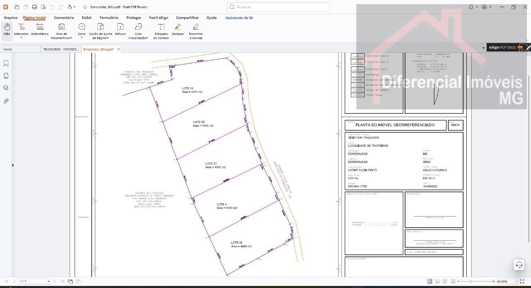Click the Foxit app logo icon
531x288 pixels.
5,7
